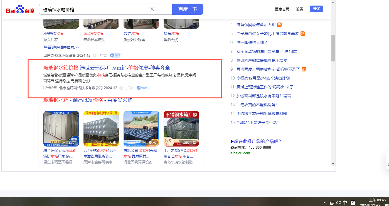Open hot search 男子与白俄女子婚礼上演最萌身高差
This screenshot has height=206, width=389.
tap(268, 34)
